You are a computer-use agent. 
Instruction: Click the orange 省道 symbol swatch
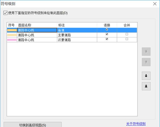(x=12, y=30)
